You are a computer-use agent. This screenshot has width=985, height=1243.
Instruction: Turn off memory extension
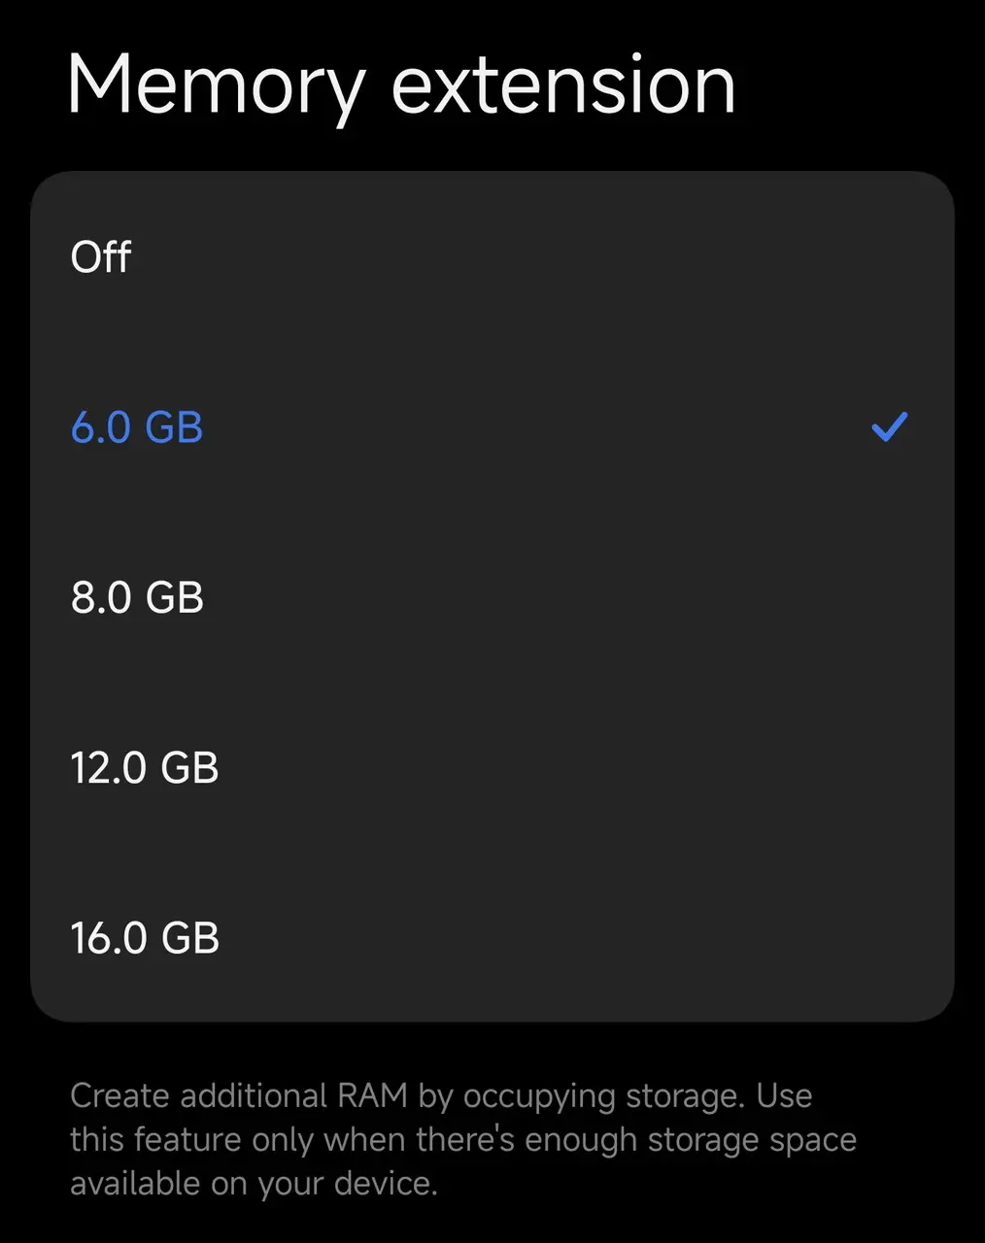[x=101, y=257]
